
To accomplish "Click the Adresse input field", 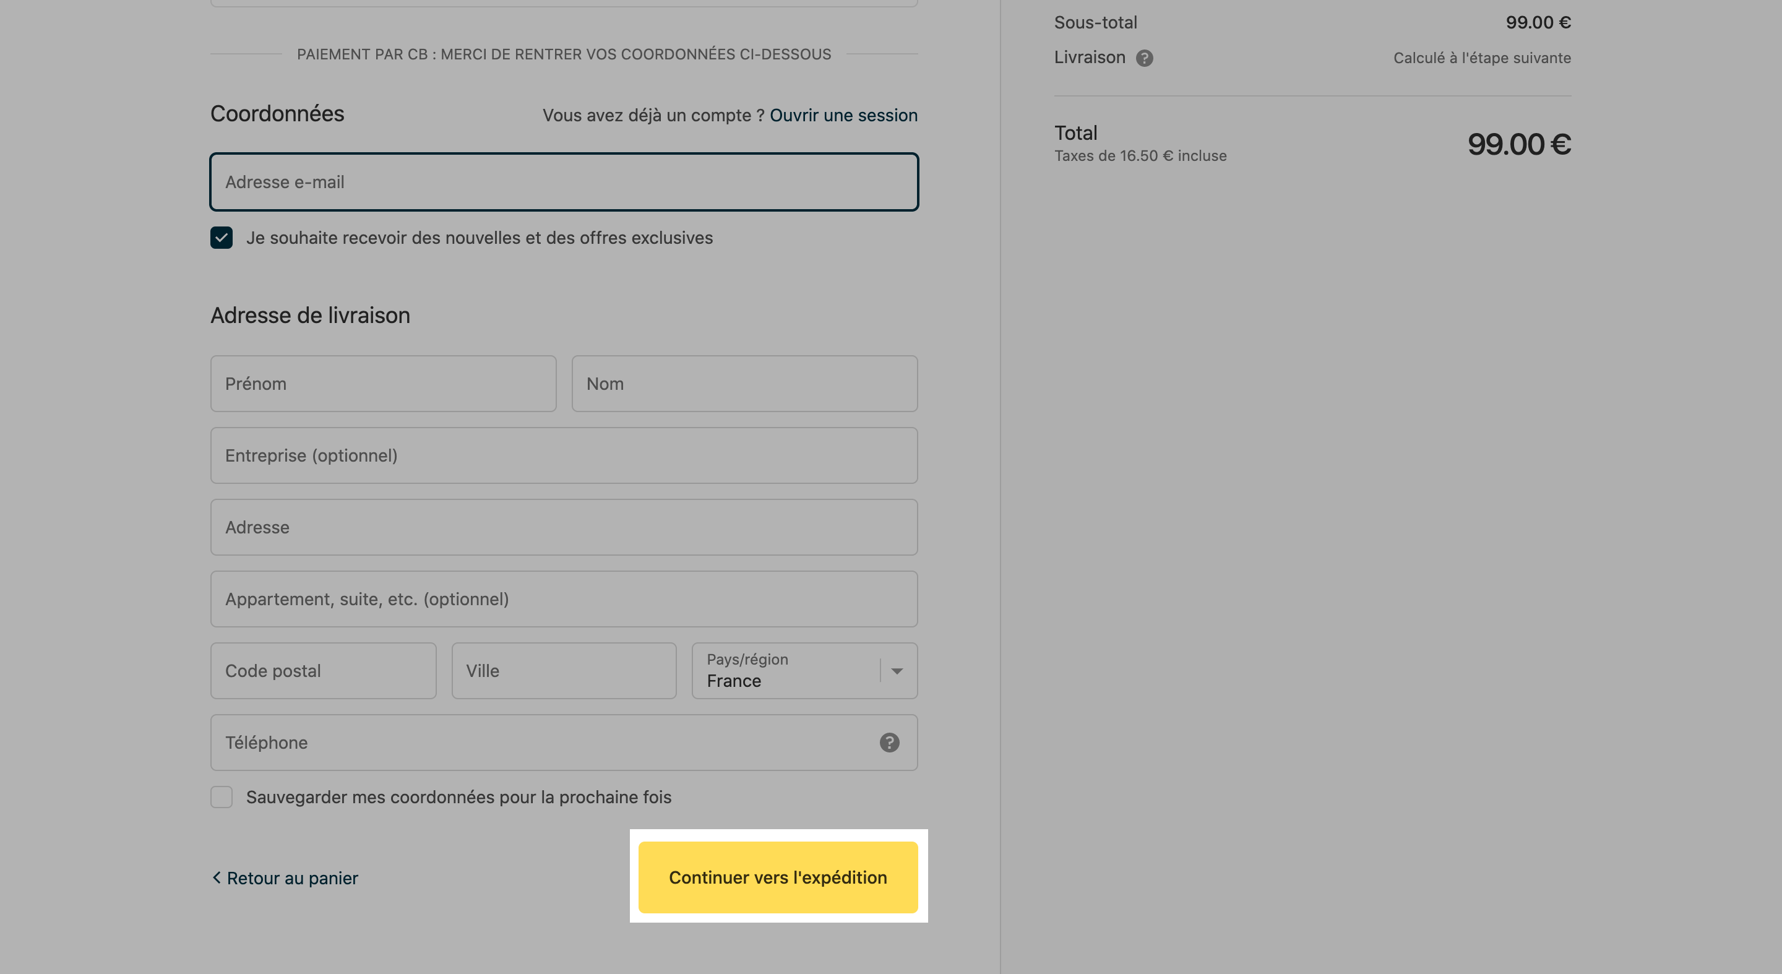I will (564, 527).
